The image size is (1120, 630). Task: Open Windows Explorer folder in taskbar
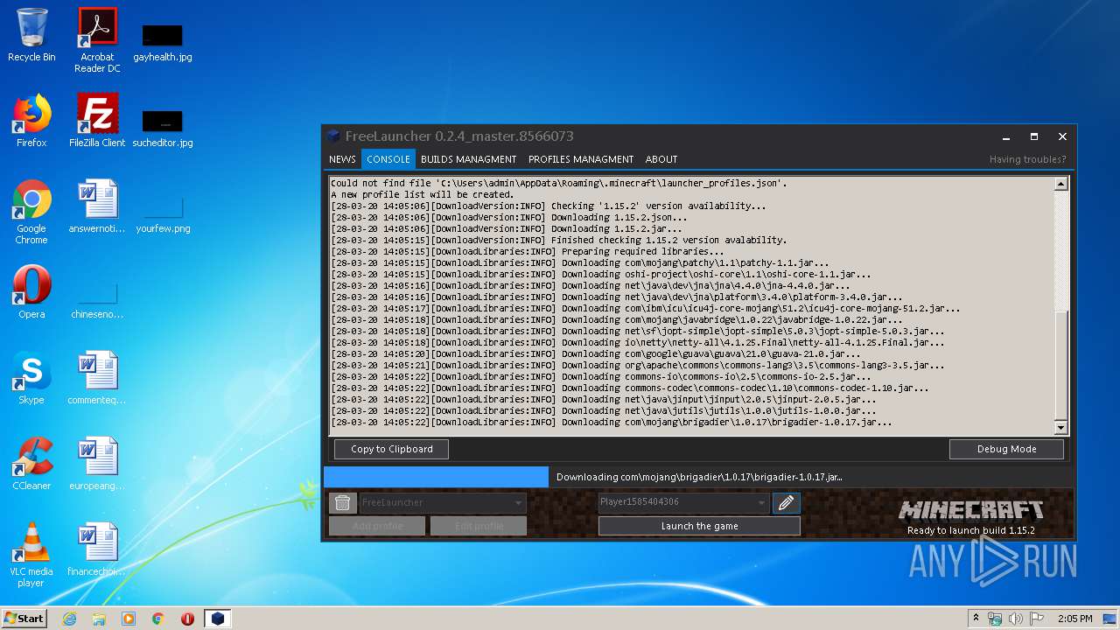pyautogui.click(x=99, y=619)
